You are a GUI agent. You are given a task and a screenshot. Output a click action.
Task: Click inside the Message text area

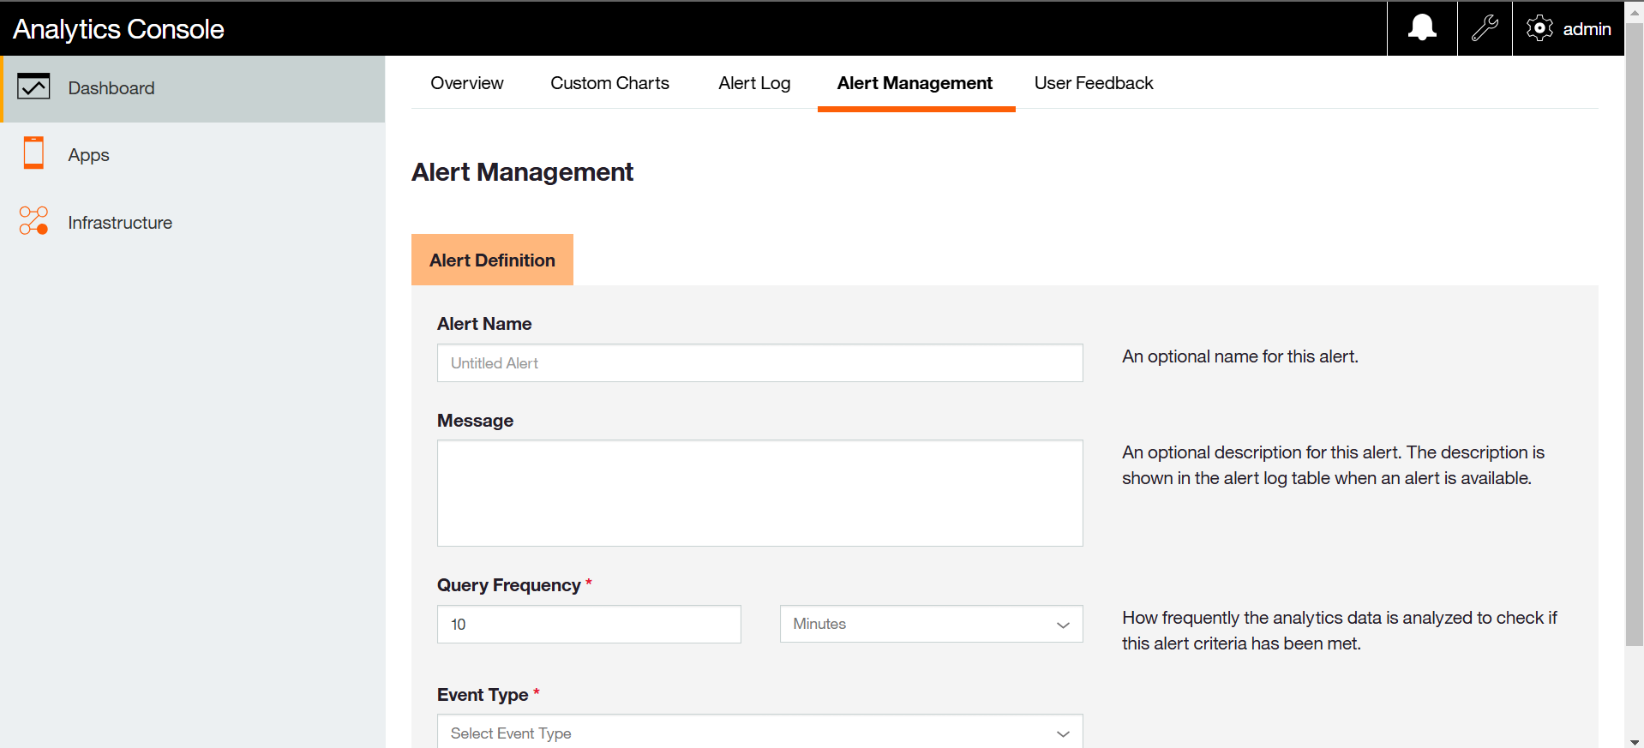[x=759, y=493]
